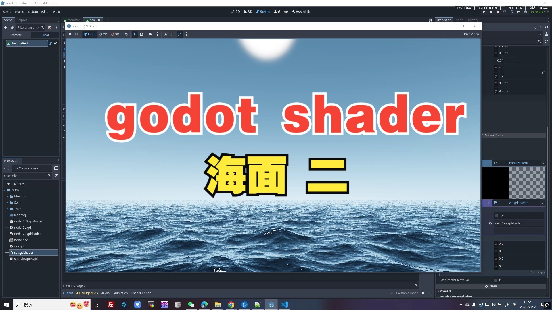The image size is (552, 310).
Task: Open the TextureRect node's attached script
Action: [x=51, y=43]
